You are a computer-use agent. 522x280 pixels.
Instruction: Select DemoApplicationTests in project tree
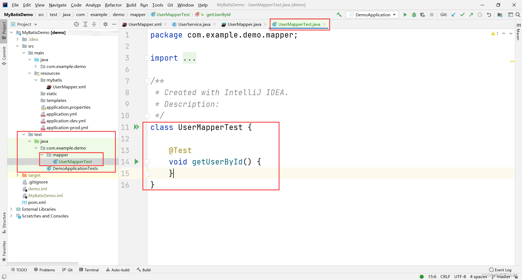click(75, 168)
